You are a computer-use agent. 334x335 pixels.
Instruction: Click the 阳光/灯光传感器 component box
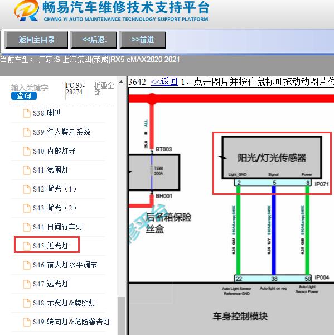click(x=272, y=157)
